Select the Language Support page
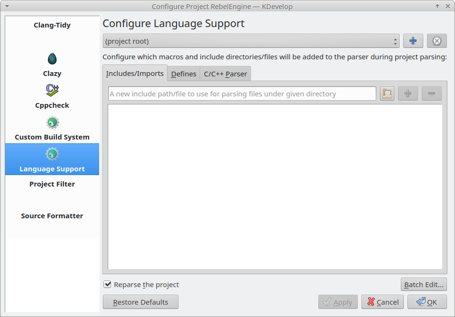Viewport: 455px width, 317px height. point(52,159)
